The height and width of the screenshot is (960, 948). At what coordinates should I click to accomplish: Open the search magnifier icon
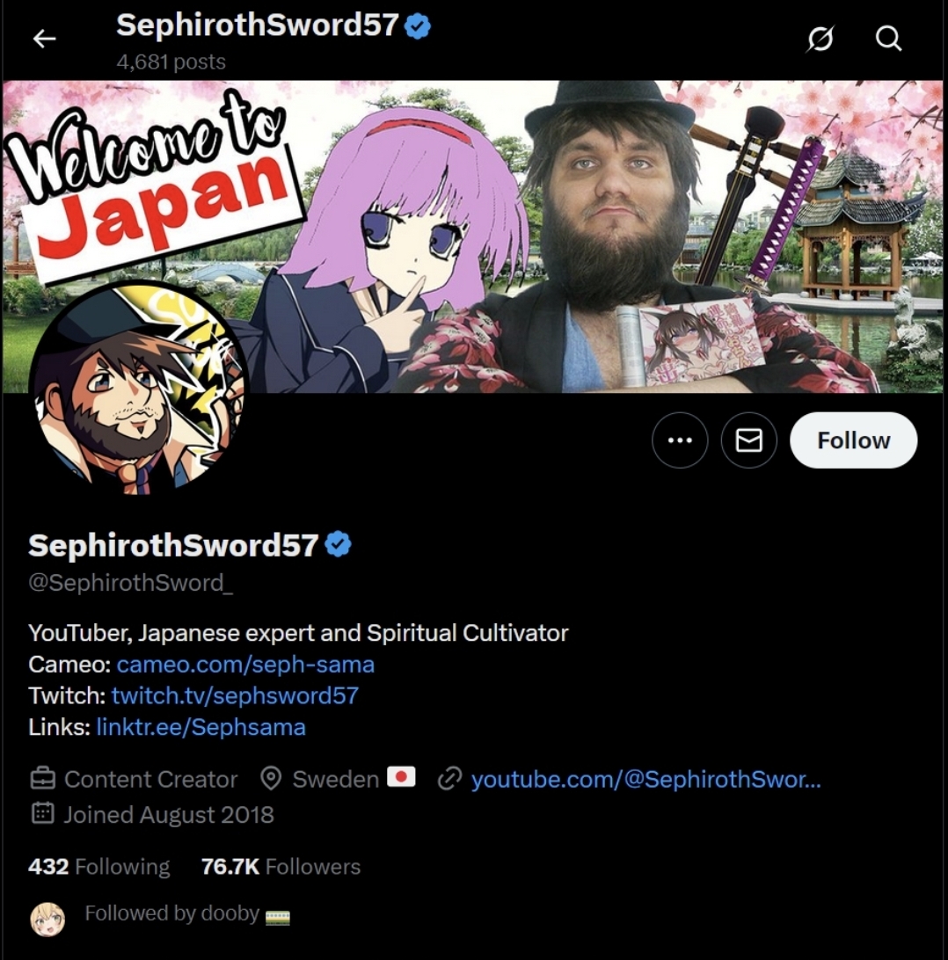click(888, 39)
